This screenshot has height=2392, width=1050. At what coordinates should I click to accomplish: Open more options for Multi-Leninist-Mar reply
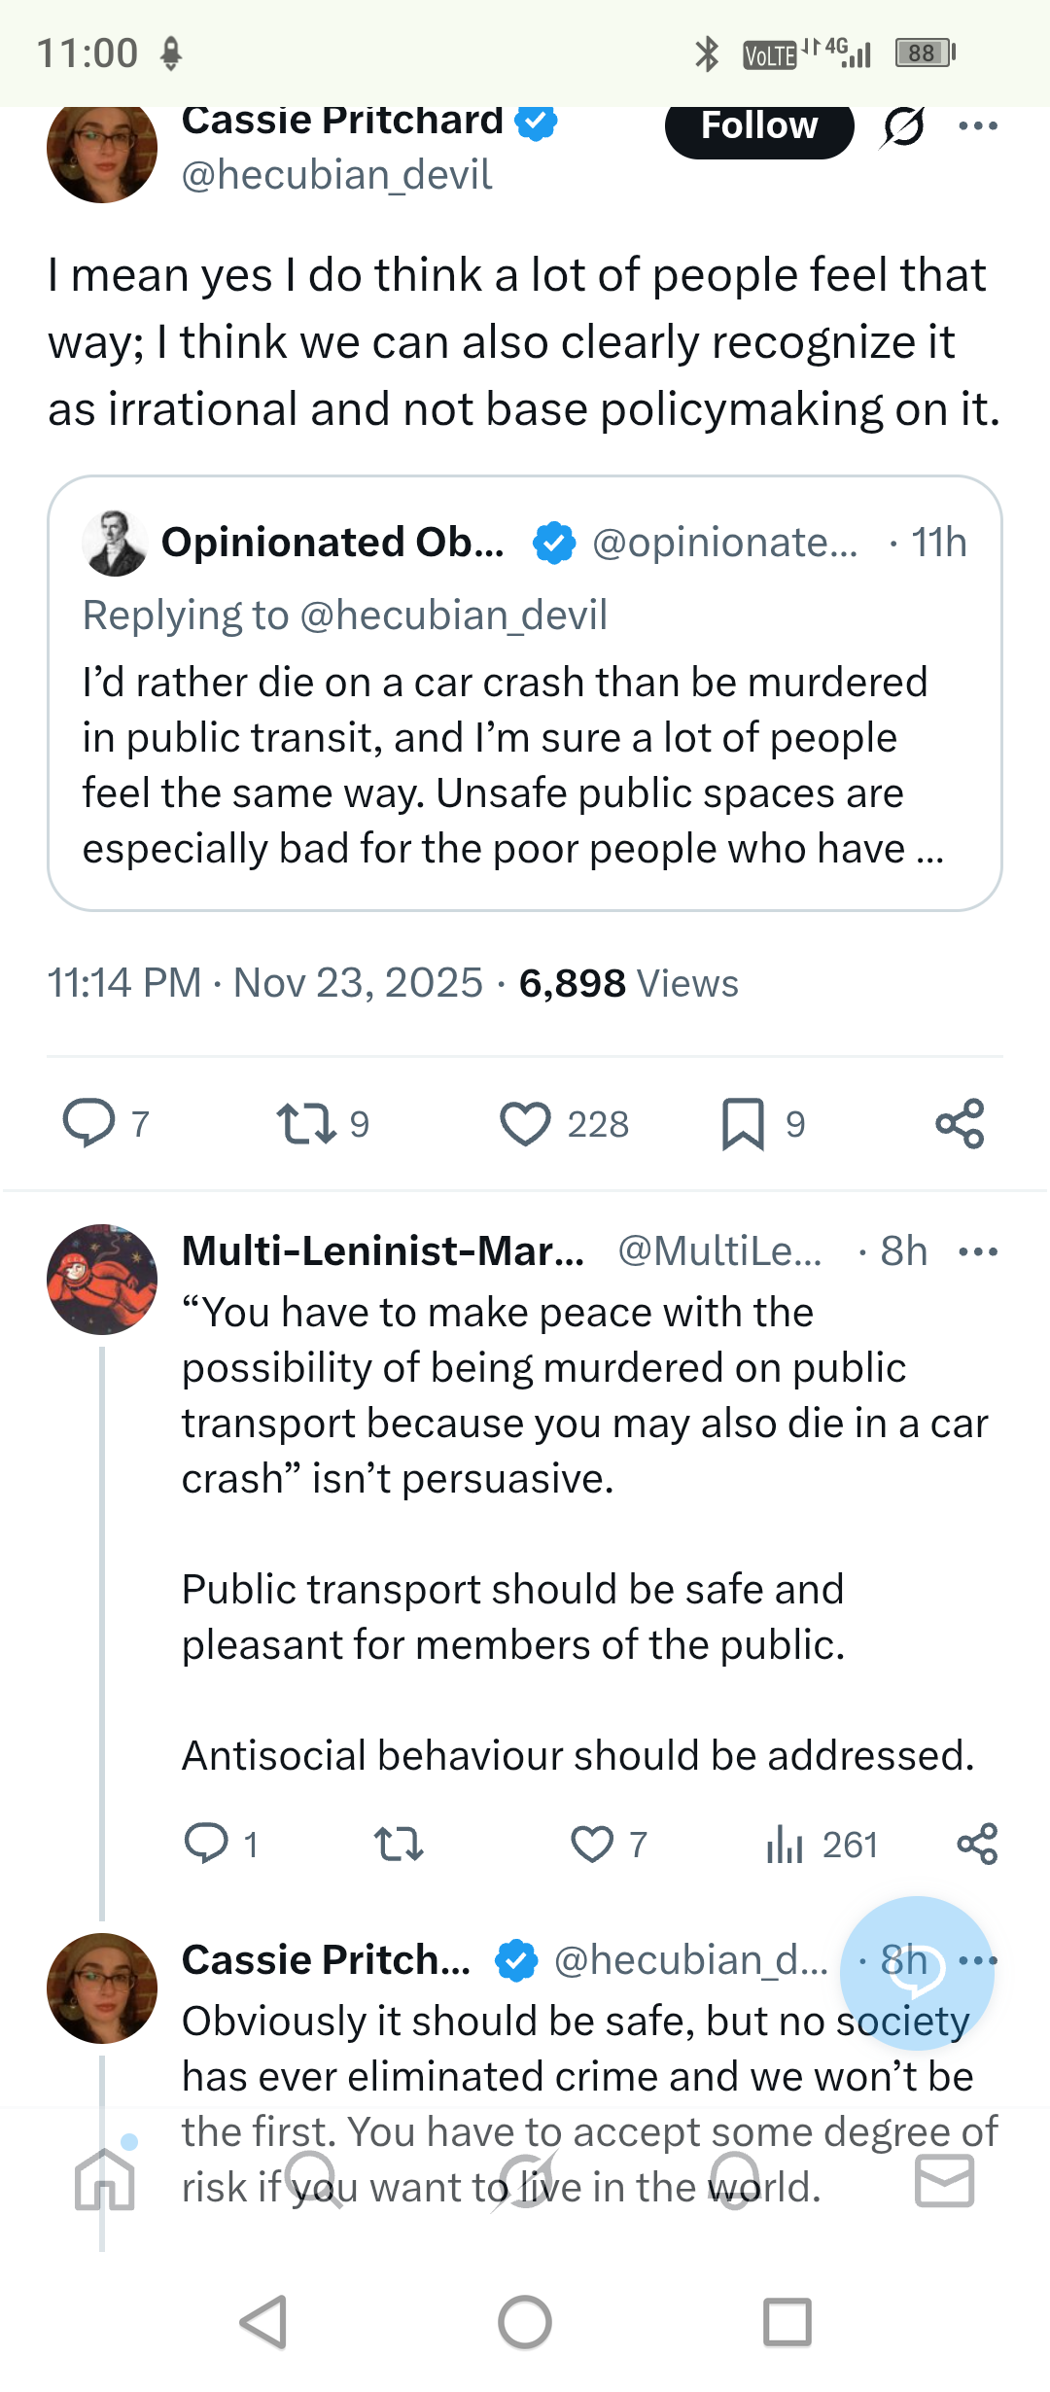pos(978,1251)
